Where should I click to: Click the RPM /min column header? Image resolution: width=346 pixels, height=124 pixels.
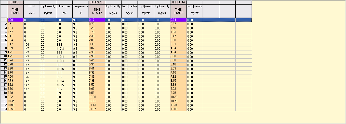pos(32,11)
